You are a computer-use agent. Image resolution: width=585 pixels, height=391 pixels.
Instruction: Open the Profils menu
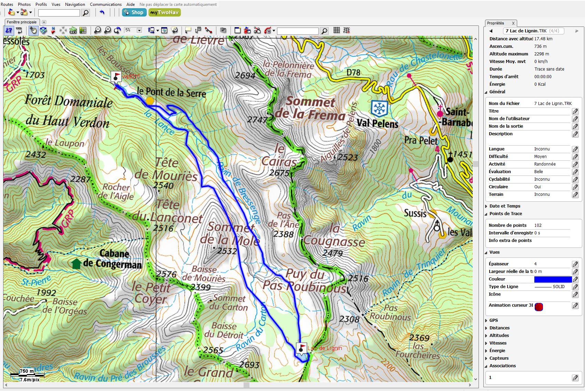click(x=41, y=4)
